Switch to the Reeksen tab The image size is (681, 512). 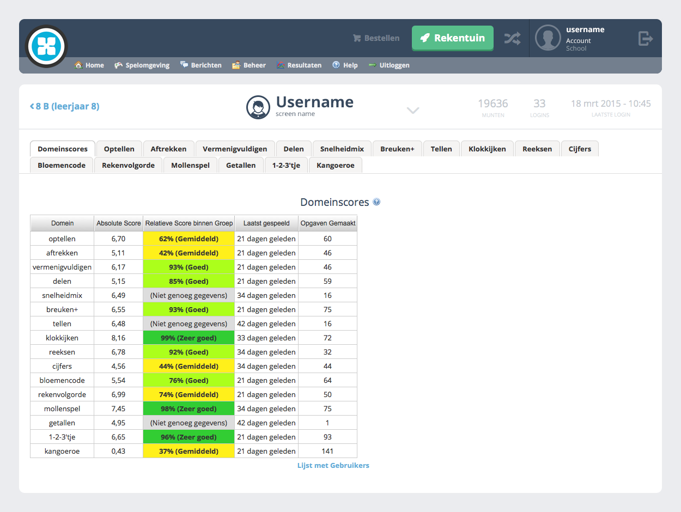pos(537,149)
